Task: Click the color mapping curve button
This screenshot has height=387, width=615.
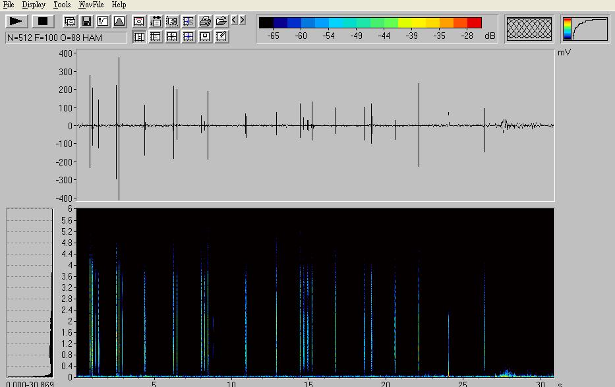Action: coord(585,29)
